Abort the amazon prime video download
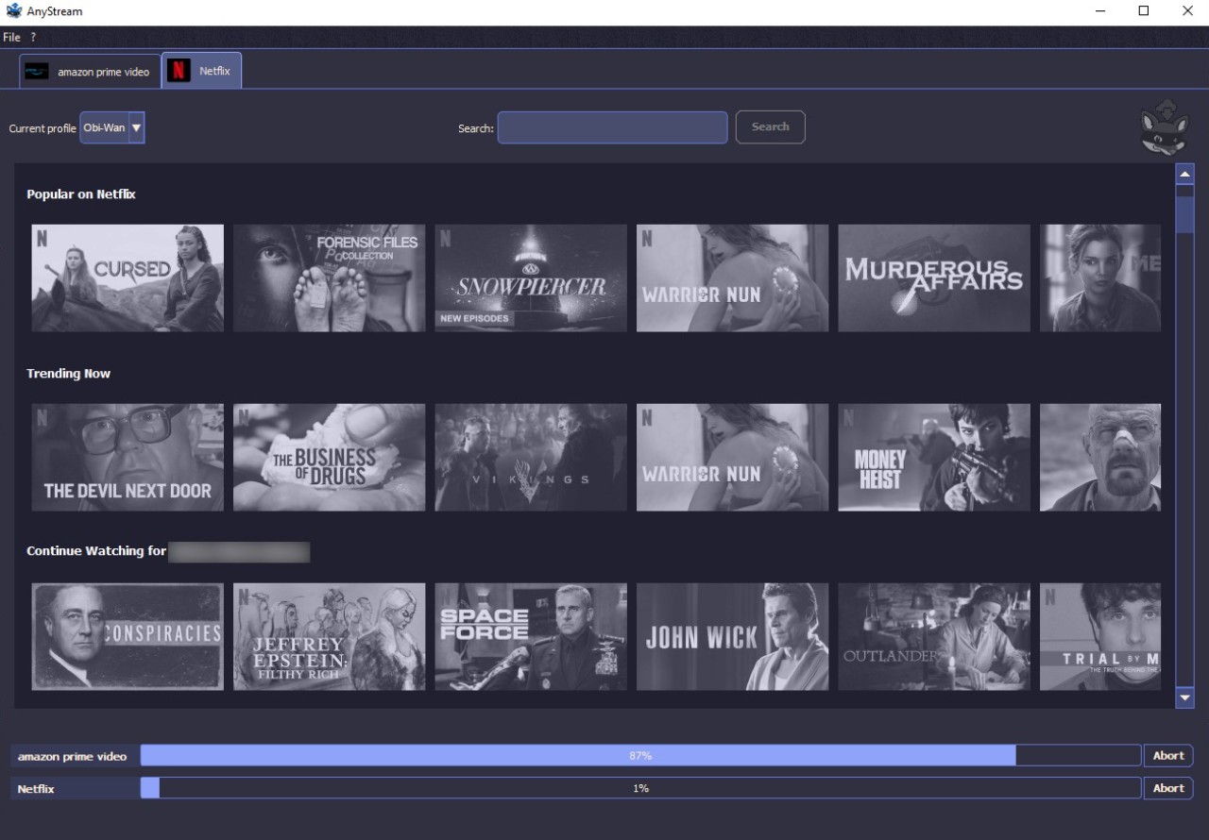The width and height of the screenshot is (1209, 840). 1167,755
